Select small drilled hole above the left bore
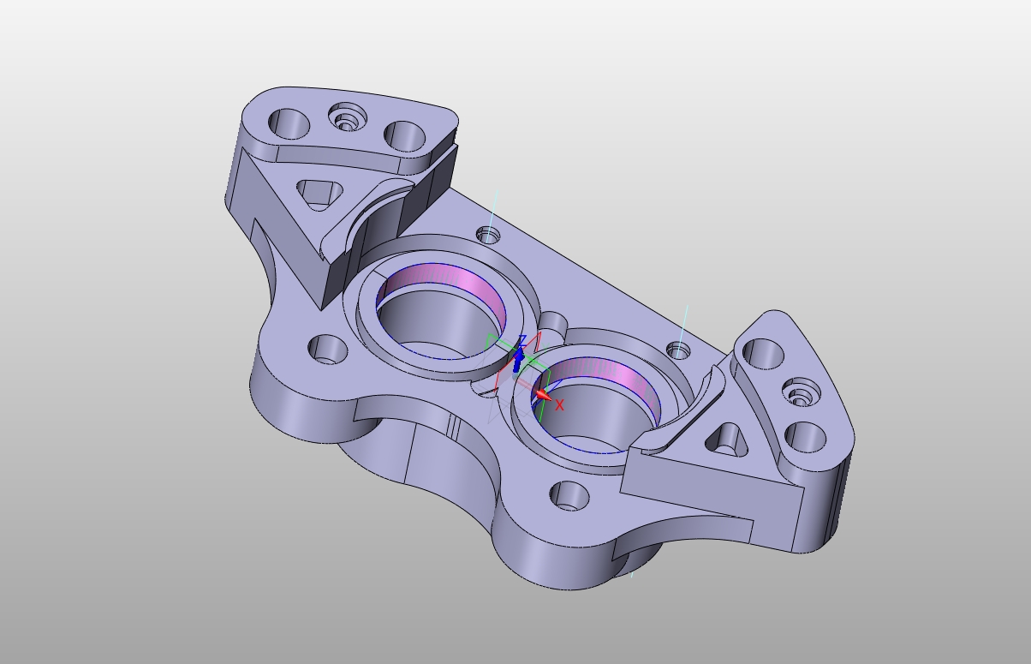Image resolution: width=1031 pixels, height=664 pixels. click(488, 234)
